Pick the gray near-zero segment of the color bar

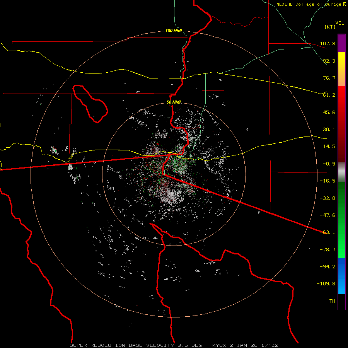[x=341, y=172]
